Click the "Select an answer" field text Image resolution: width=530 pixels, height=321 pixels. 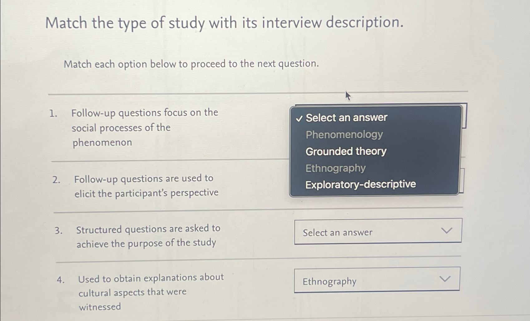[x=337, y=232]
